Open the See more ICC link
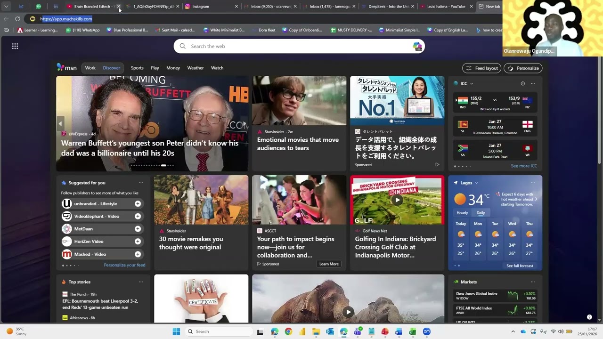This screenshot has height=339, width=603. pos(524,166)
